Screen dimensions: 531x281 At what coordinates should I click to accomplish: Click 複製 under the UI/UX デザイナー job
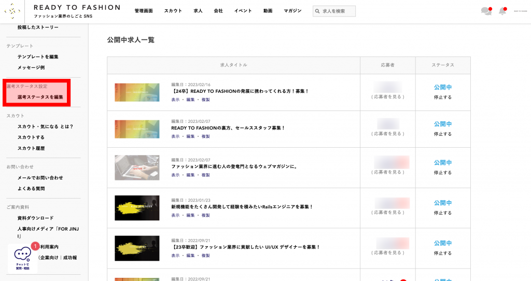[x=205, y=255]
